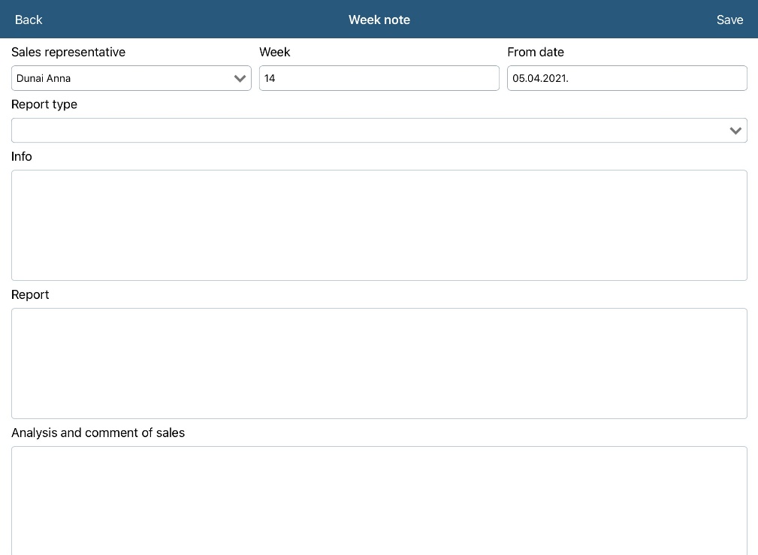Select the Dunai Anna name text
The width and height of the screenshot is (758, 555).
point(44,78)
